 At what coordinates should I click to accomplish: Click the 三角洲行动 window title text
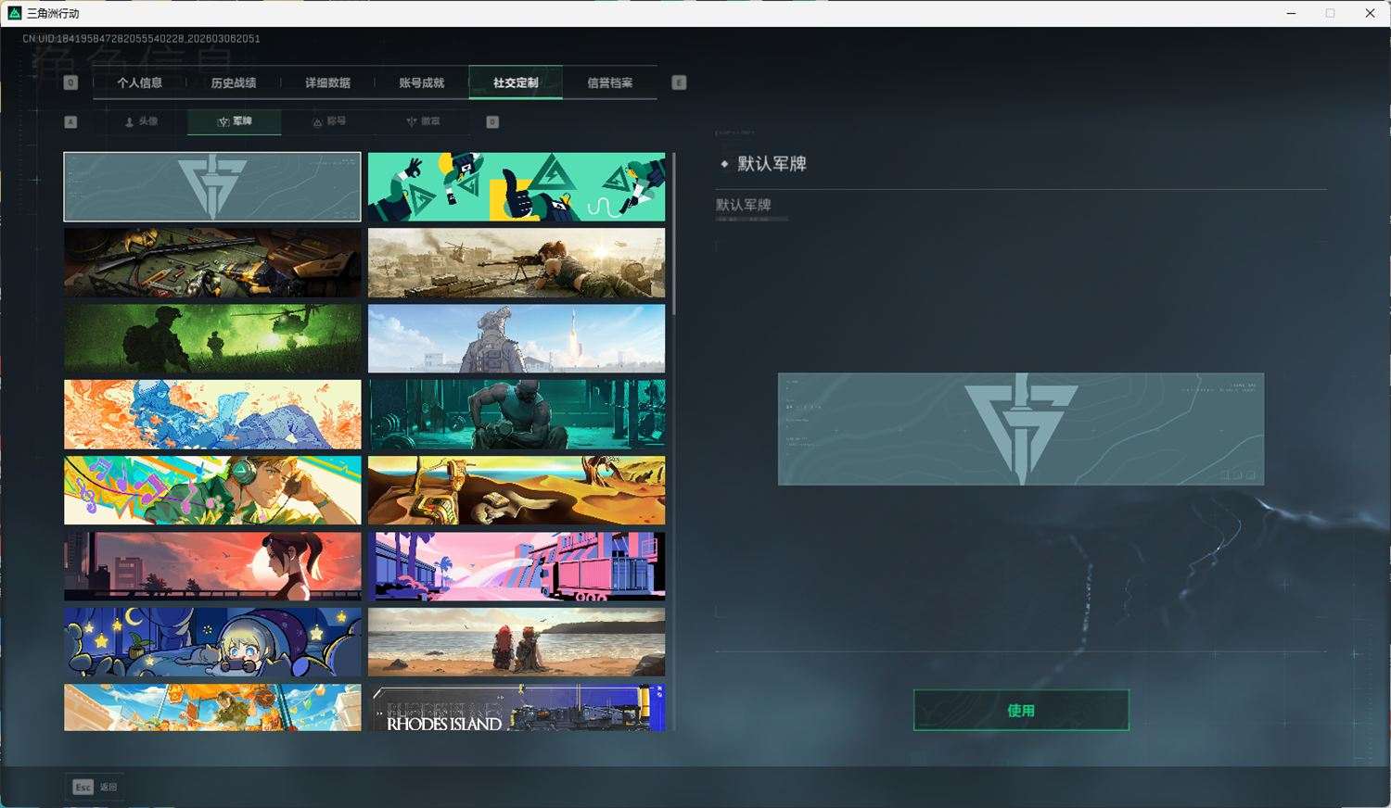[x=53, y=14]
